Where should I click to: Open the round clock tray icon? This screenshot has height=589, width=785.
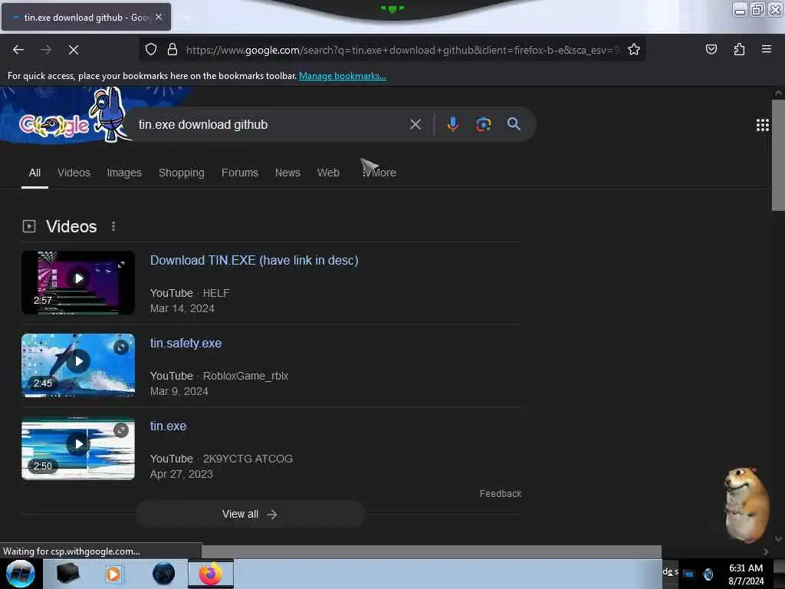708,574
